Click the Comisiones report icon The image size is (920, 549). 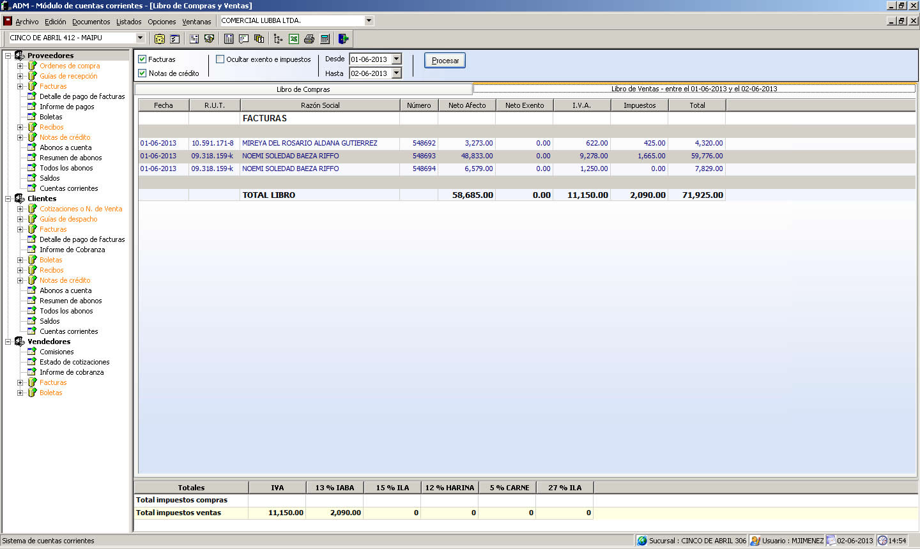(x=32, y=352)
